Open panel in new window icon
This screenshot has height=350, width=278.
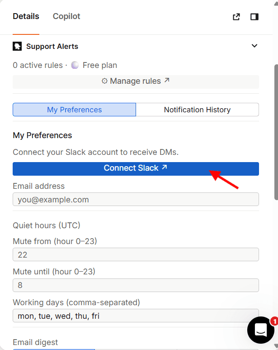(x=236, y=17)
